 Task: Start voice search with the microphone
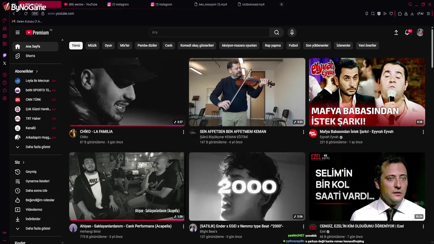point(292,33)
